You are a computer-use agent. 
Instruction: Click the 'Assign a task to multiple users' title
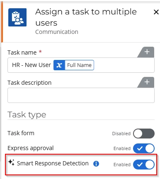click(86, 17)
